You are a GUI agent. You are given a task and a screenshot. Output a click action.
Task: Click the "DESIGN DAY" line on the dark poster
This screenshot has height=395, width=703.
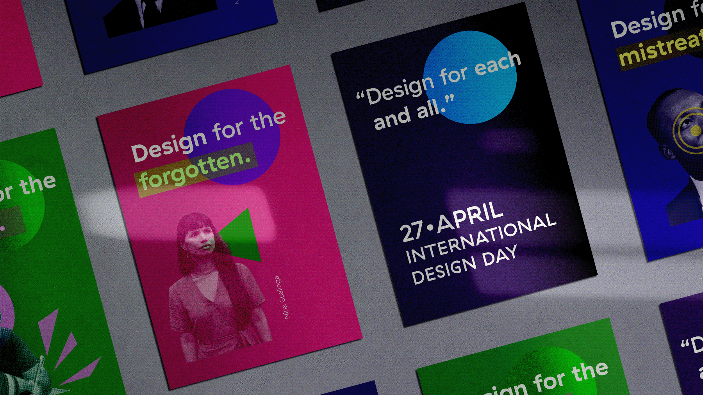464,265
